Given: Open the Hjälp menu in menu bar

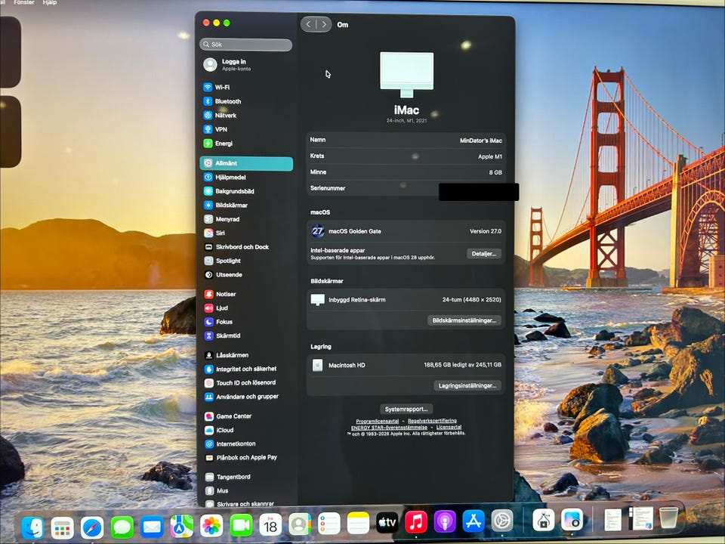Looking at the screenshot, I should 50,2.
